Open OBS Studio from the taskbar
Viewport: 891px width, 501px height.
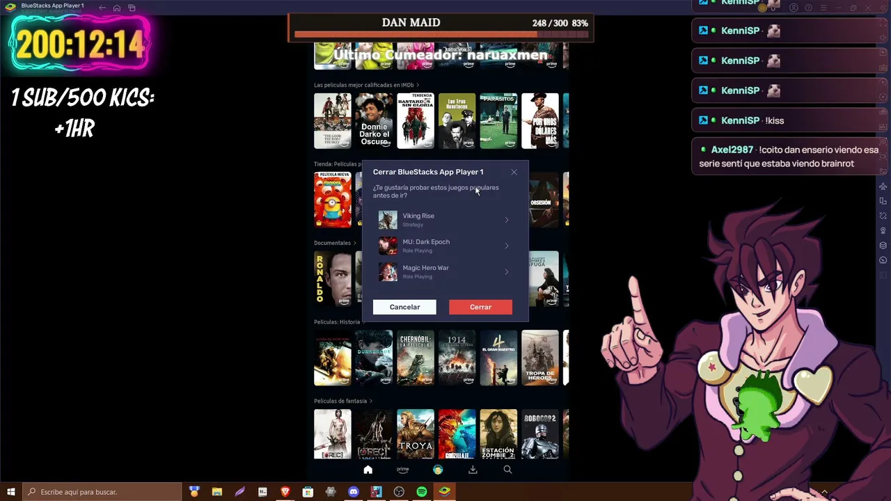click(399, 491)
